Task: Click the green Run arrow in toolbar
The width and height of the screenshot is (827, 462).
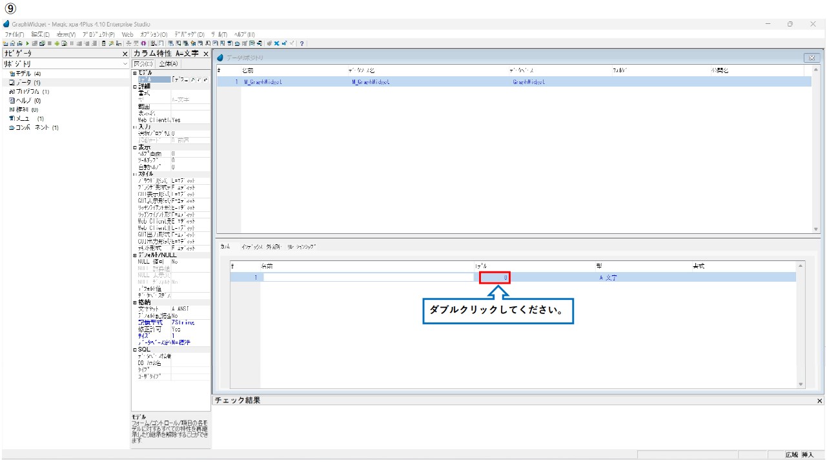Action: (x=27, y=43)
